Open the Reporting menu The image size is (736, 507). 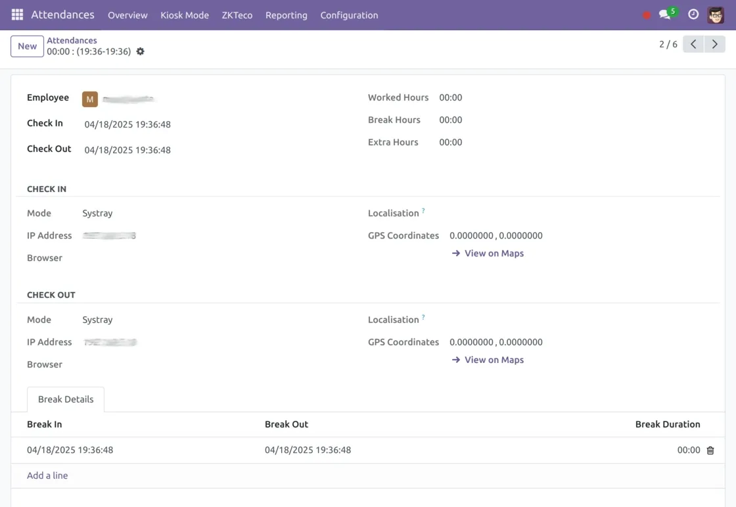coord(287,15)
